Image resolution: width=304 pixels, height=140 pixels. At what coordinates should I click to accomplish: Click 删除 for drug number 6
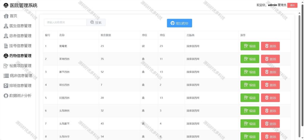[270, 110]
